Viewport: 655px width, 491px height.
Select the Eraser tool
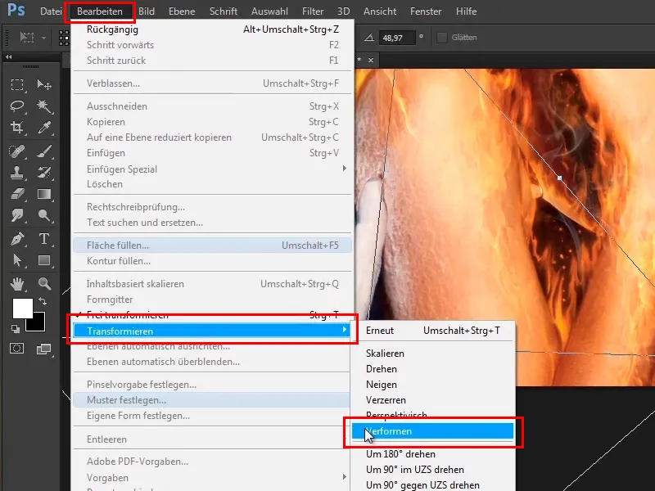[17, 194]
